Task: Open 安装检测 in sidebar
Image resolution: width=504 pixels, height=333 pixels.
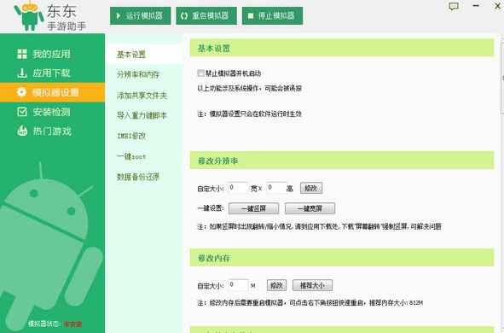Action: coord(52,112)
